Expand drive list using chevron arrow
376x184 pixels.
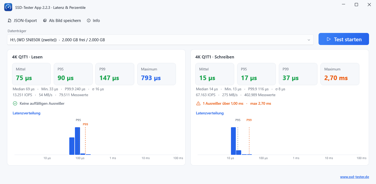tap(309, 40)
